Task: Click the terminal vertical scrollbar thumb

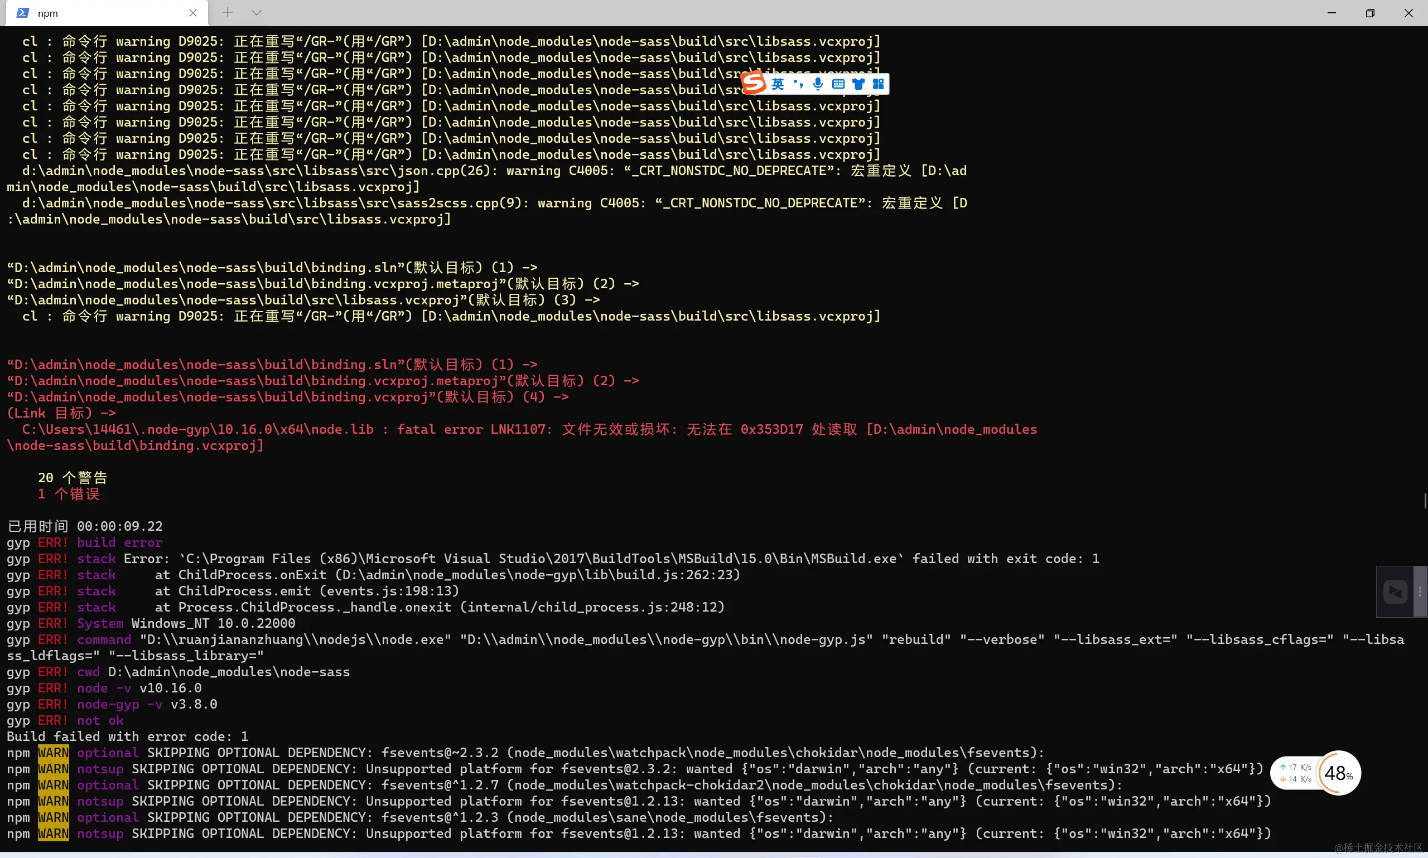Action: click(x=1425, y=501)
